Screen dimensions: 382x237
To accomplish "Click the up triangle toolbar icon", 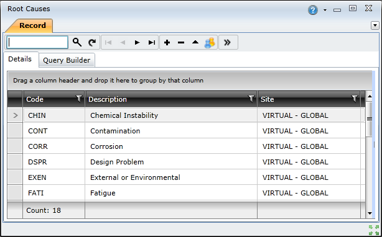I will pos(195,42).
